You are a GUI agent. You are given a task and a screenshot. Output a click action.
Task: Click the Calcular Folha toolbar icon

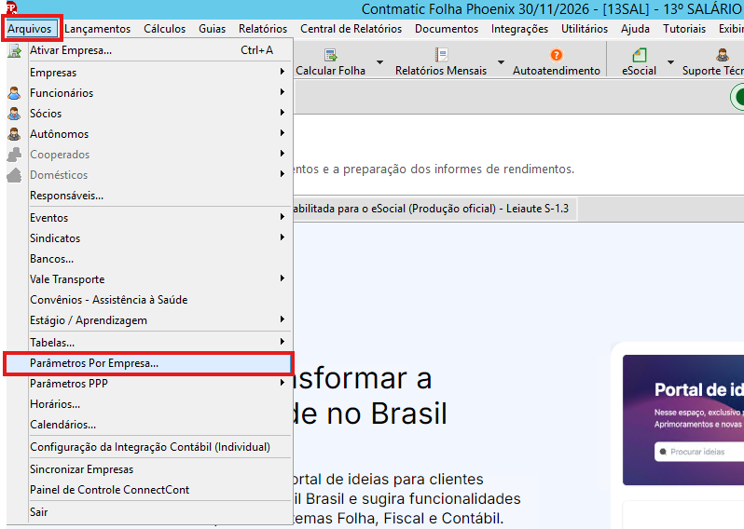330,55
